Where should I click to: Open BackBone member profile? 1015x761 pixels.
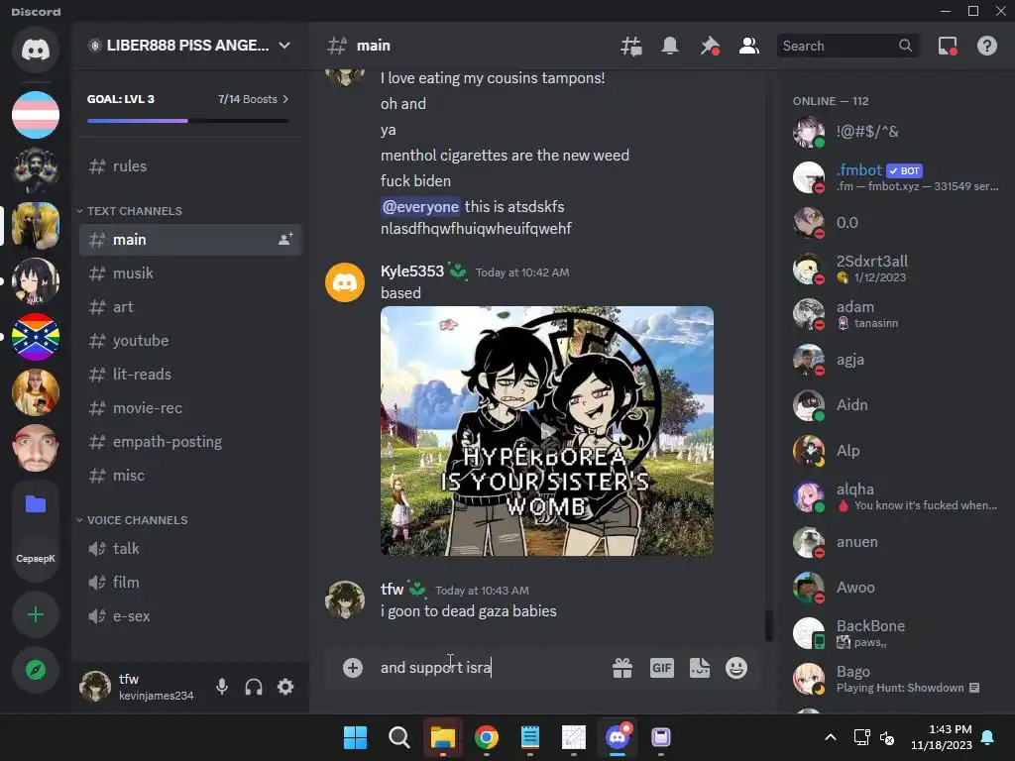click(896, 633)
